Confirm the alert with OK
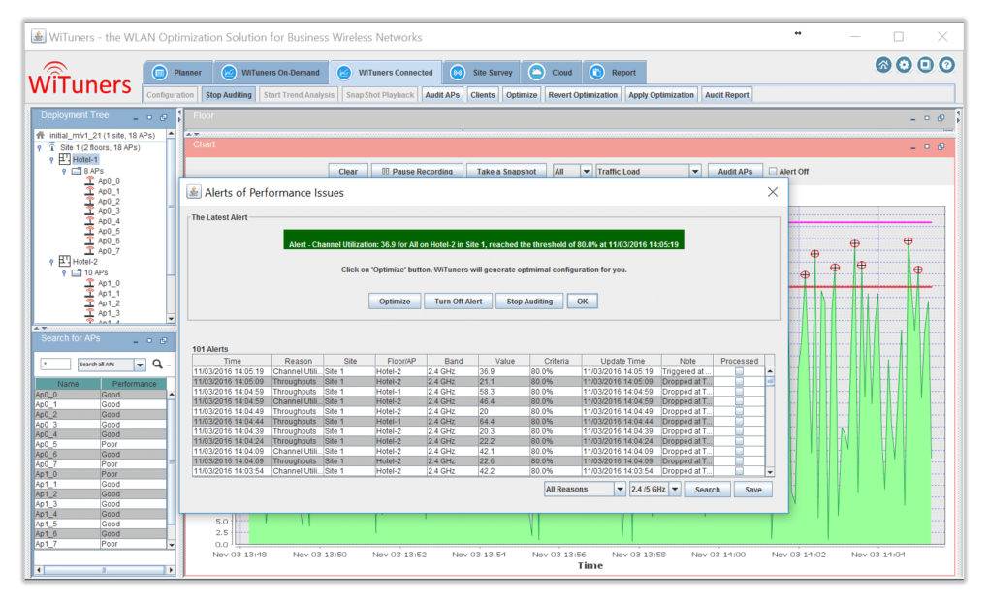 click(582, 301)
